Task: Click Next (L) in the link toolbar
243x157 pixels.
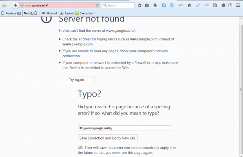Action: 31,13
